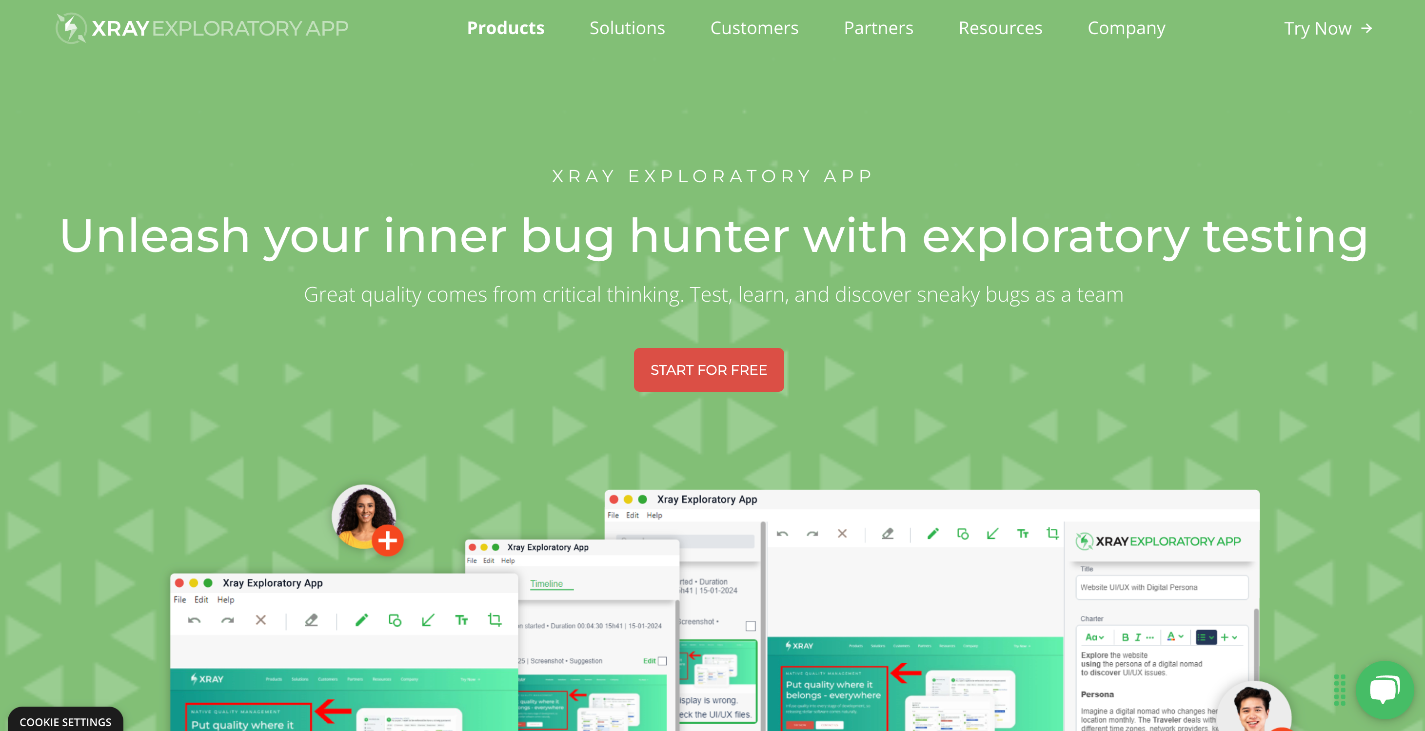Open the Products navigation menu
The image size is (1425, 731).
point(506,28)
